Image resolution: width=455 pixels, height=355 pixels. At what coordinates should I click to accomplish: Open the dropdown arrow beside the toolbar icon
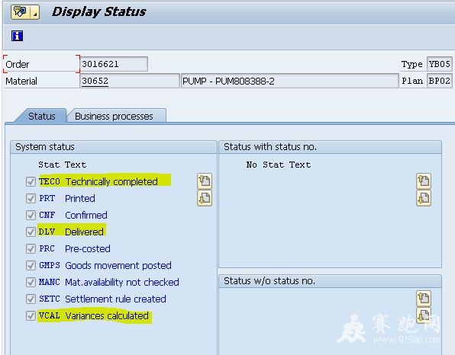(x=35, y=12)
